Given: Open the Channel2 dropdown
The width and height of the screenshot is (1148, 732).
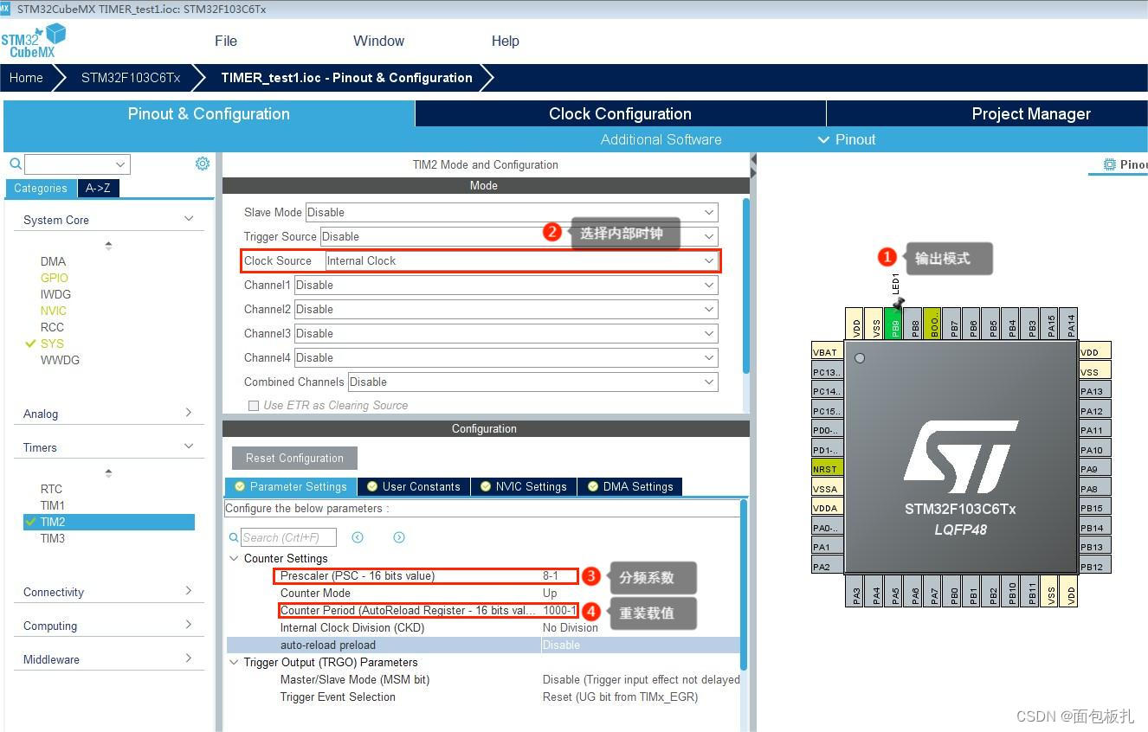Looking at the screenshot, I should pos(506,309).
